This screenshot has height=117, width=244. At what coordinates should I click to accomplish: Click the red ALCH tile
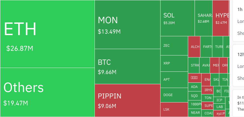pos(194,47)
